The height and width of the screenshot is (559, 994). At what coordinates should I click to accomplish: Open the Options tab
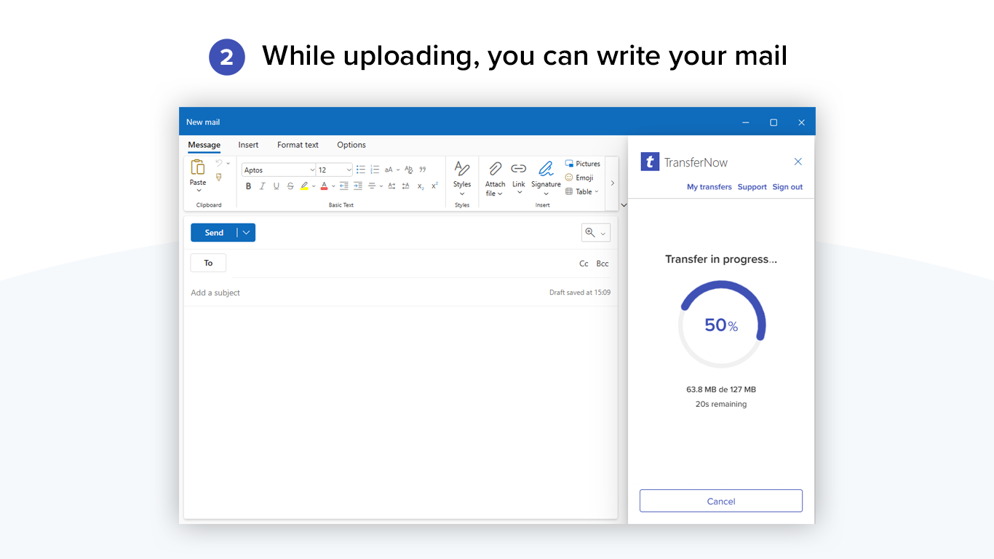(351, 145)
